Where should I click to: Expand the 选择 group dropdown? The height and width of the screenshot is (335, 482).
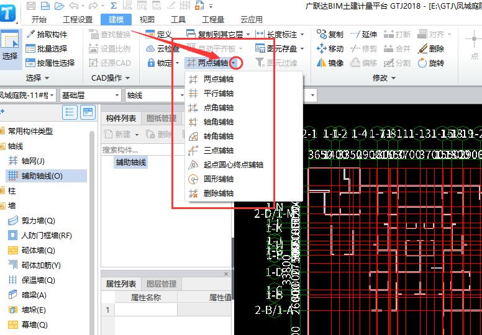coord(37,78)
